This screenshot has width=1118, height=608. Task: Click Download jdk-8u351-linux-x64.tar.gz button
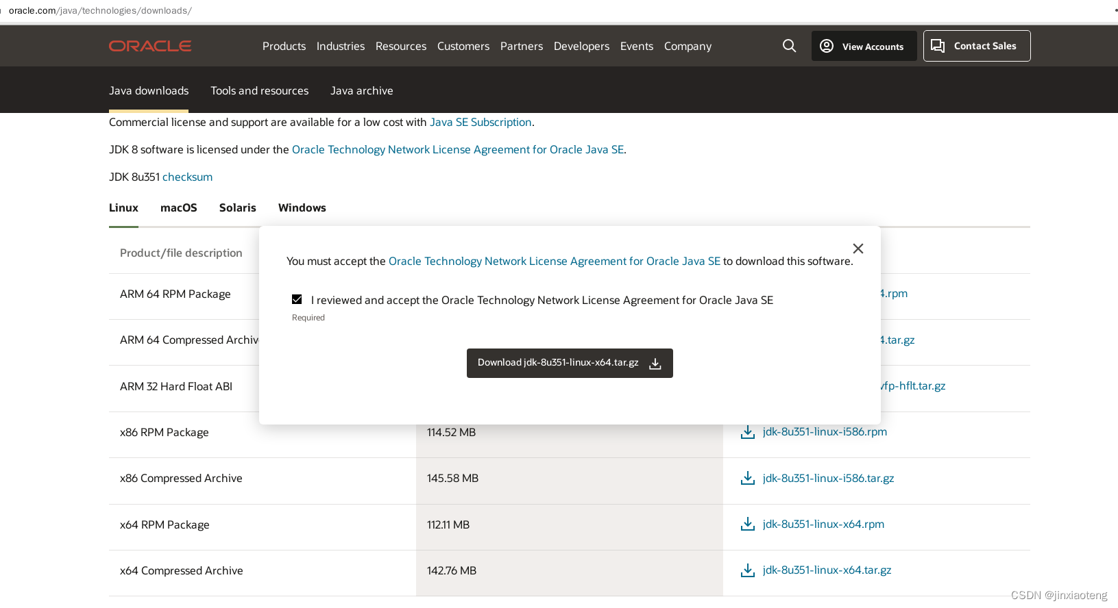tap(570, 363)
